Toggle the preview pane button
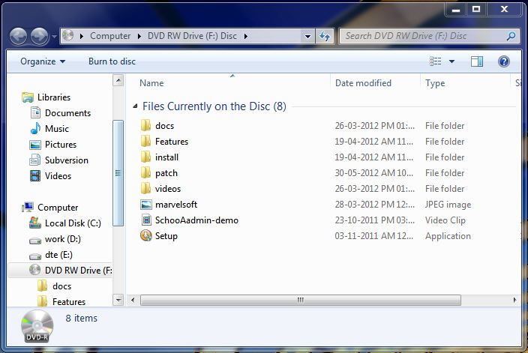Viewport: 528px width, 353px height. (477, 61)
